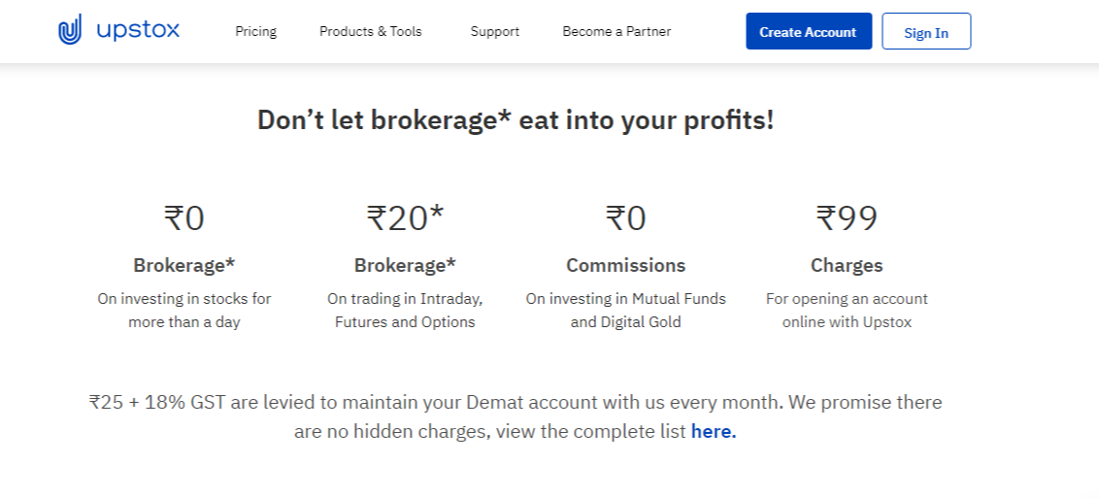Click text about opening an account online
The image size is (1099, 498).
[847, 311]
